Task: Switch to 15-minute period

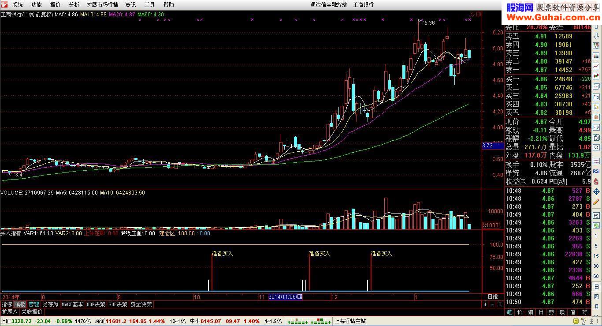Action: click(596, 256)
